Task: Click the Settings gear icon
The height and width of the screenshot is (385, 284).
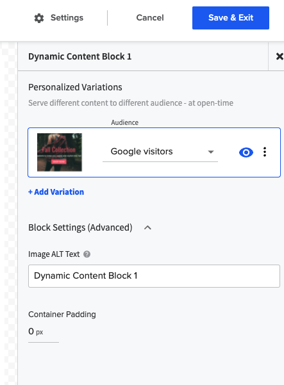Action: [x=39, y=18]
